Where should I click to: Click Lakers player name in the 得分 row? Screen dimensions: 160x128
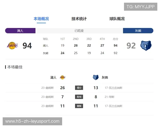tap(47, 88)
